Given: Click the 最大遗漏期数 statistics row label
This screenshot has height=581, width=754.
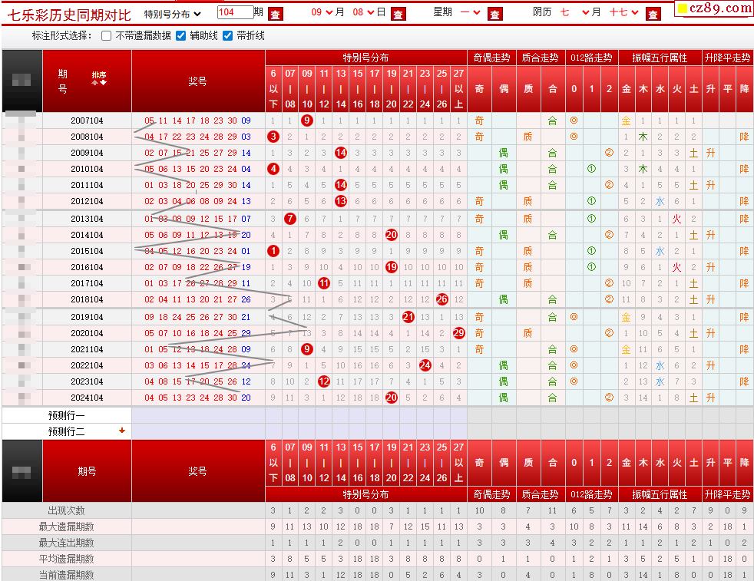Looking at the screenshot, I should 66,527.
